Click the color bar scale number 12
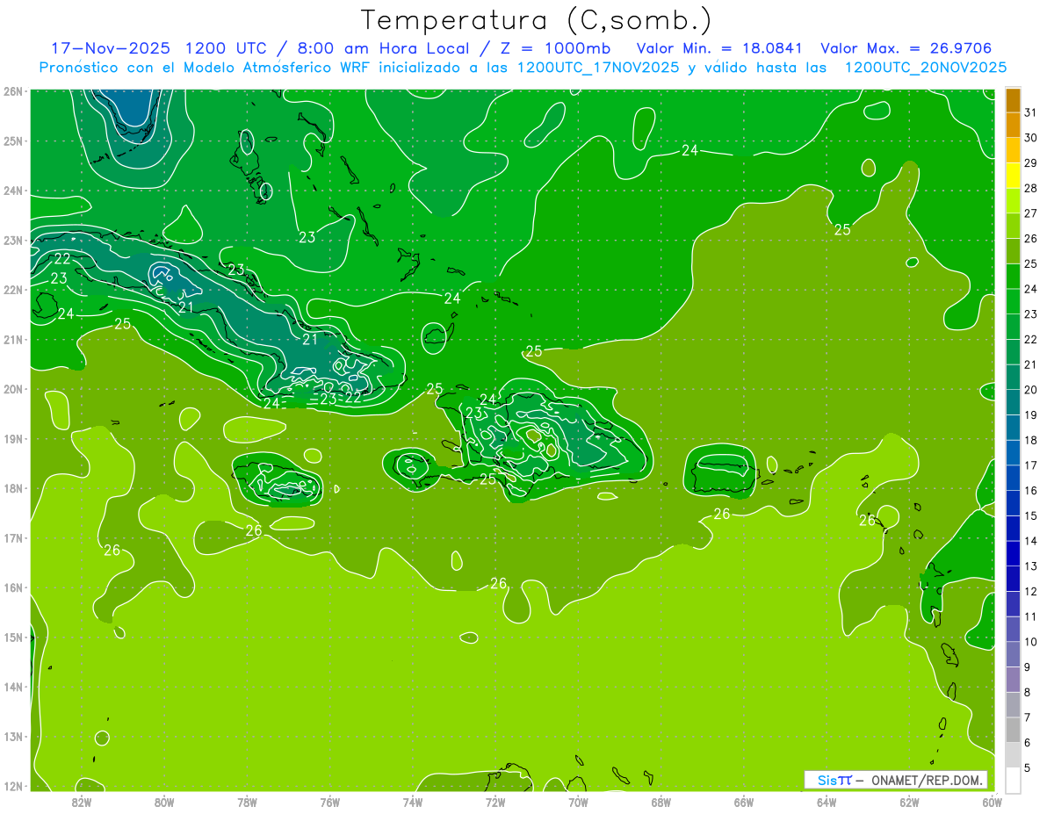 pos(1031,592)
